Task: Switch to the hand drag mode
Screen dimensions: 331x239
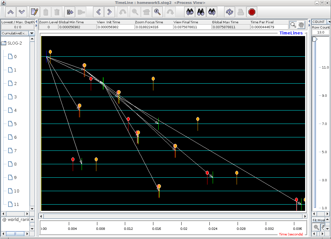Action: [x=301, y=25]
